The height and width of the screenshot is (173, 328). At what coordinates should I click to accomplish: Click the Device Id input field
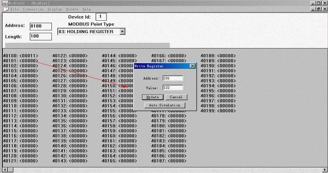(x=101, y=16)
